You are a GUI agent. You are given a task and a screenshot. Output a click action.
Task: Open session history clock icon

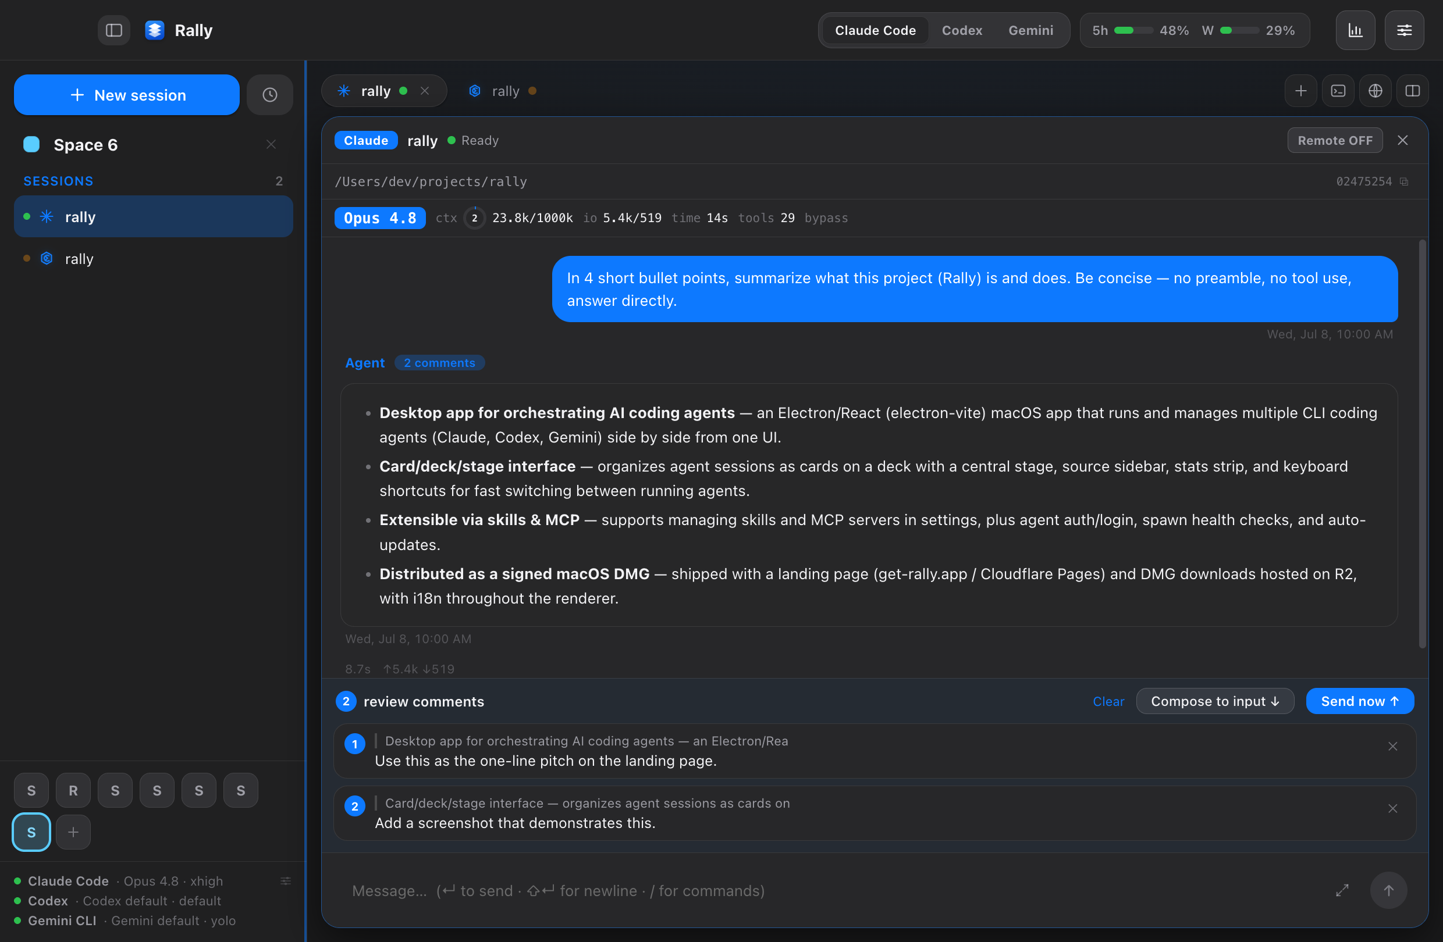(270, 95)
